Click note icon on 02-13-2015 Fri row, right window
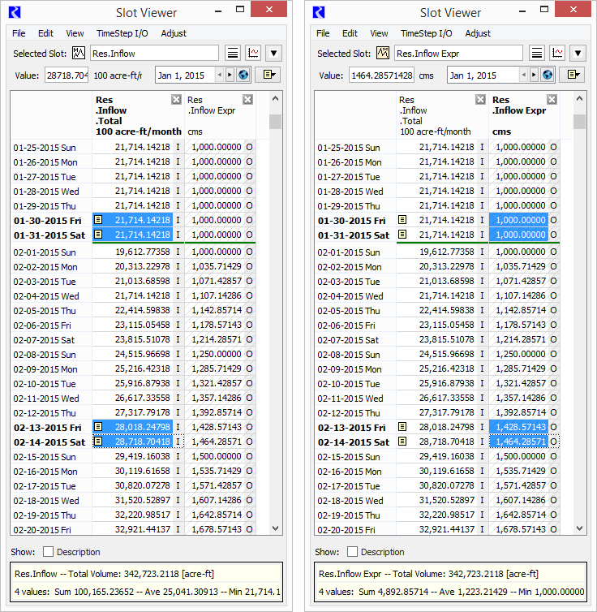Image resolution: width=597 pixels, height=612 pixels. click(402, 427)
